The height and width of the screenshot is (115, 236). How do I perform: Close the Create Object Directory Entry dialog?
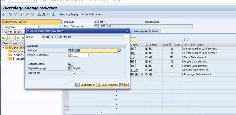(127, 31)
